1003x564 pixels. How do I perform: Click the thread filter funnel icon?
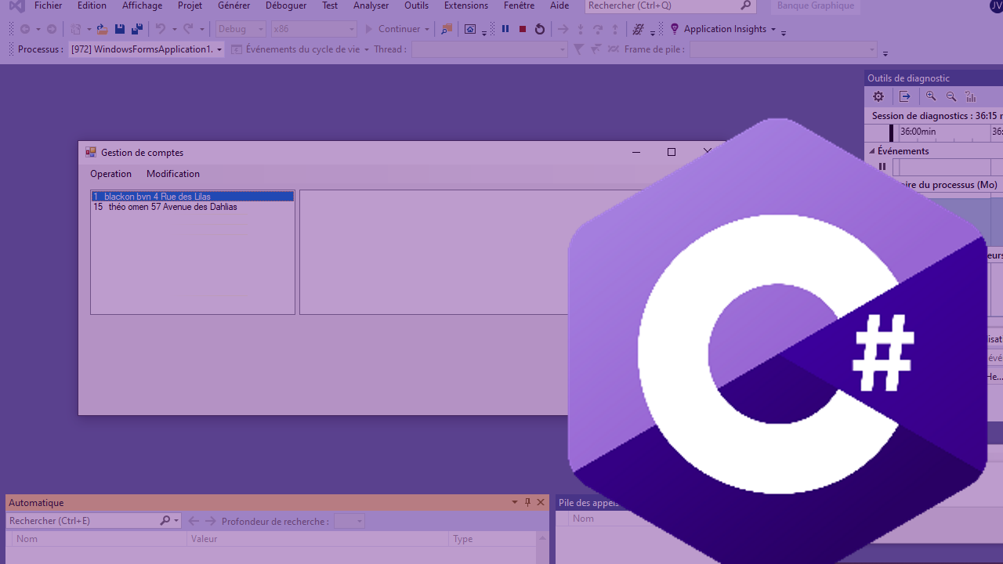pyautogui.click(x=578, y=49)
